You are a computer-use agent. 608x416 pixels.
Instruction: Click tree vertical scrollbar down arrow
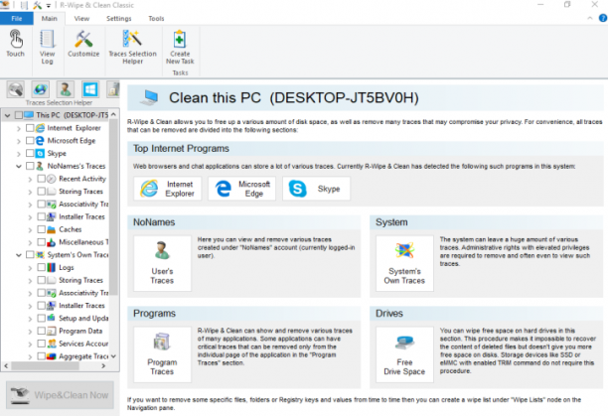pyautogui.click(x=113, y=356)
